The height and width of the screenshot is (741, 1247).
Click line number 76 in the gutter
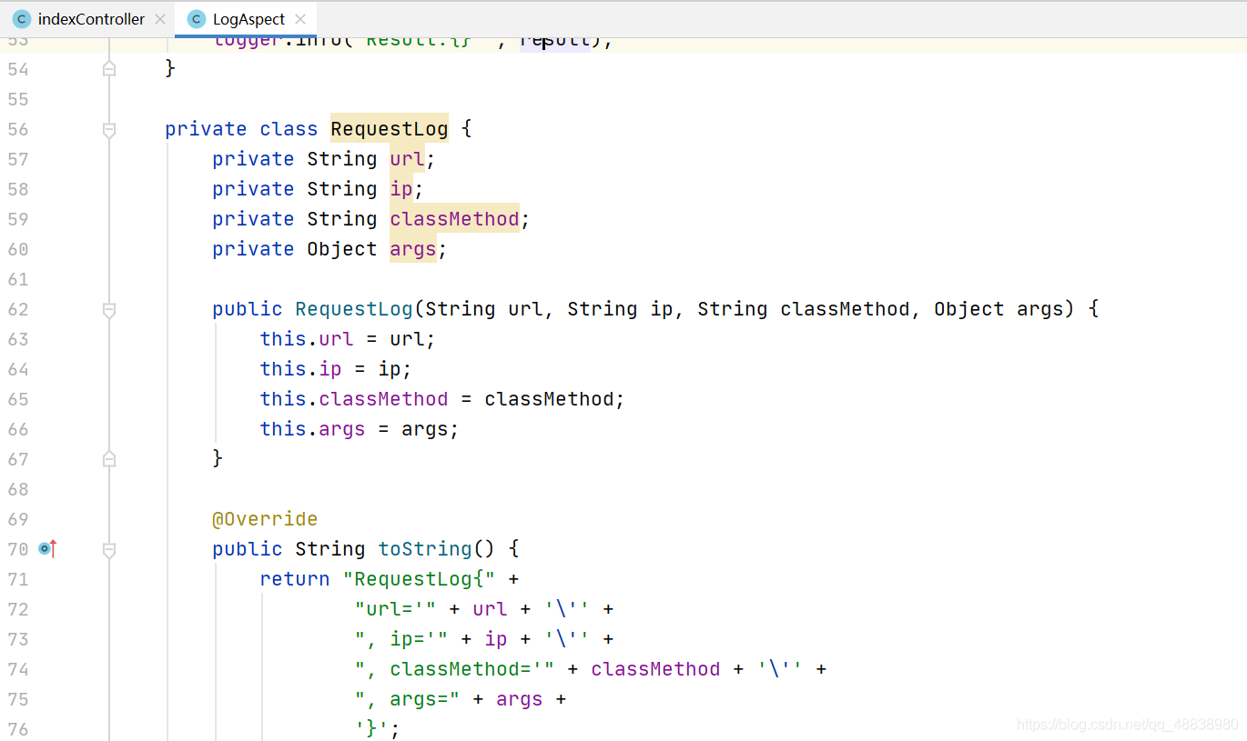(x=18, y=729)
